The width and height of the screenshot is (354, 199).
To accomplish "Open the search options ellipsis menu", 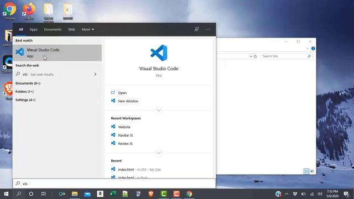I will click(207, 29).
